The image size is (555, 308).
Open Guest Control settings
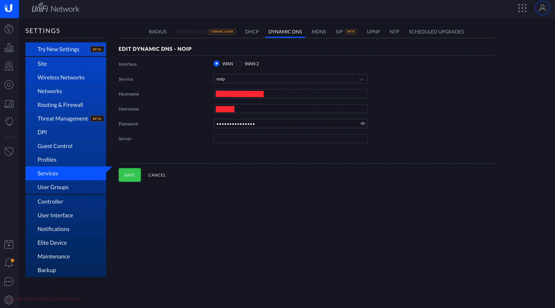click(66, 146)
